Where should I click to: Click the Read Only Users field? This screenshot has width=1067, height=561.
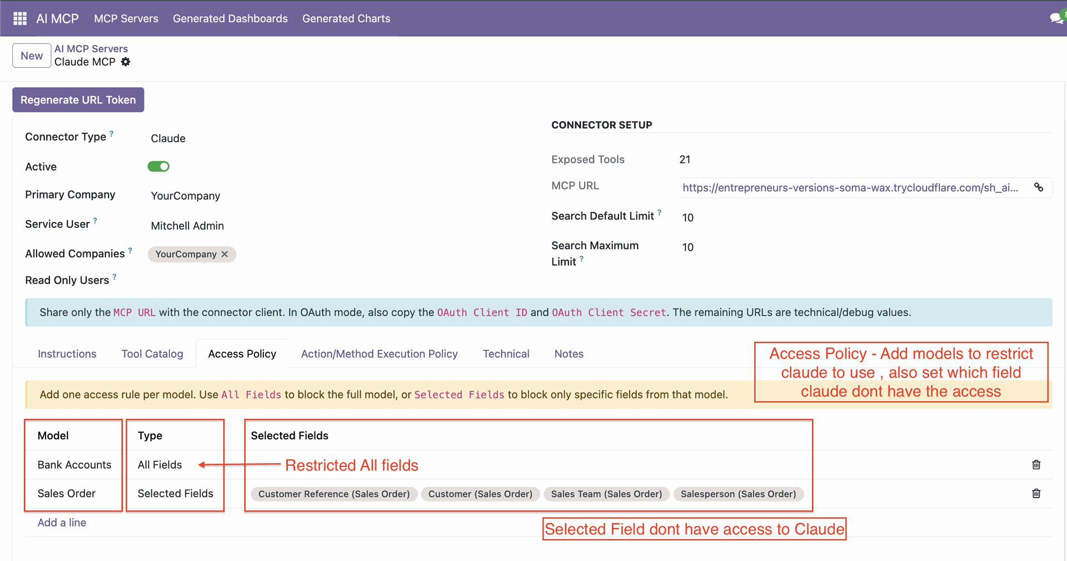tap(278, 281)
